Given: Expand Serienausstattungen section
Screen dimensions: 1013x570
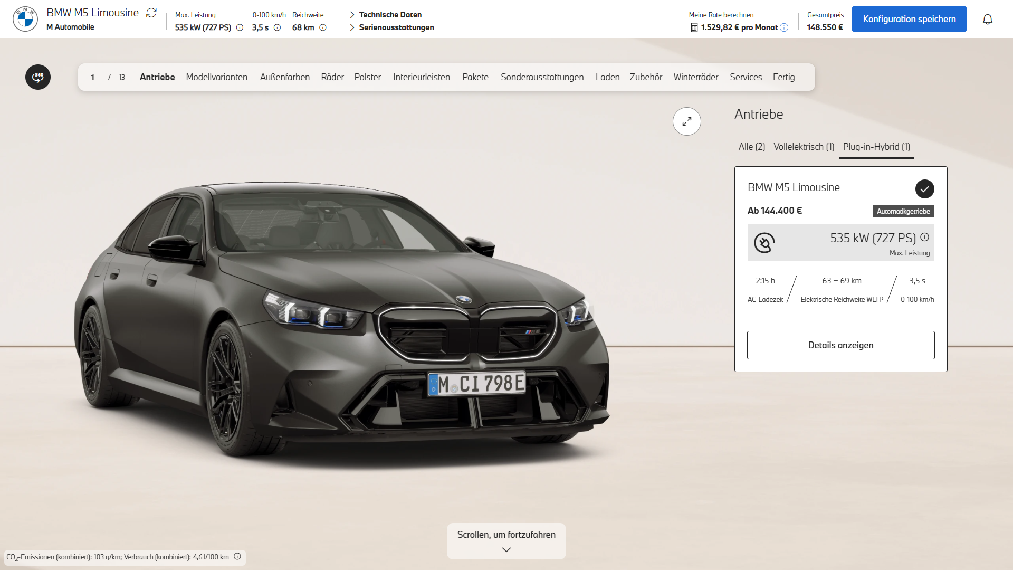Looking at the screenshot, I should tap(396, 27).
